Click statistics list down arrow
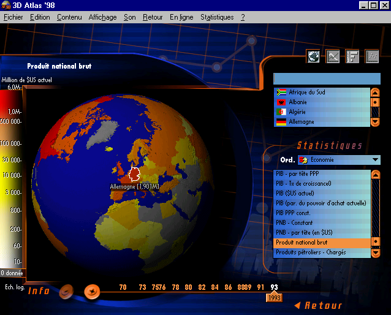 [x=376, y=253]
